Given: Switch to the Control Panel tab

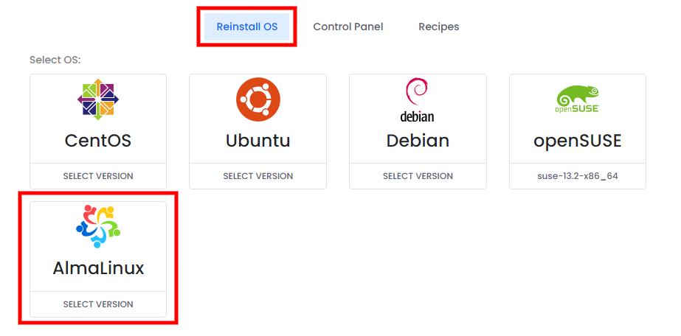Looking at the screenshot, I should 348,27.
